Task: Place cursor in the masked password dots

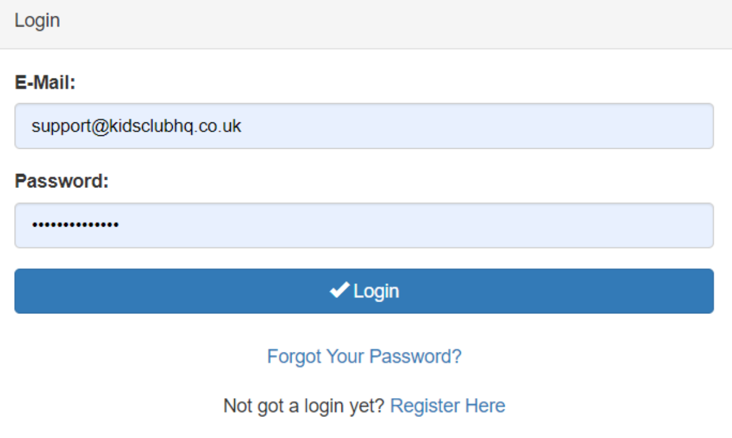Action: [x=75, y=225]
